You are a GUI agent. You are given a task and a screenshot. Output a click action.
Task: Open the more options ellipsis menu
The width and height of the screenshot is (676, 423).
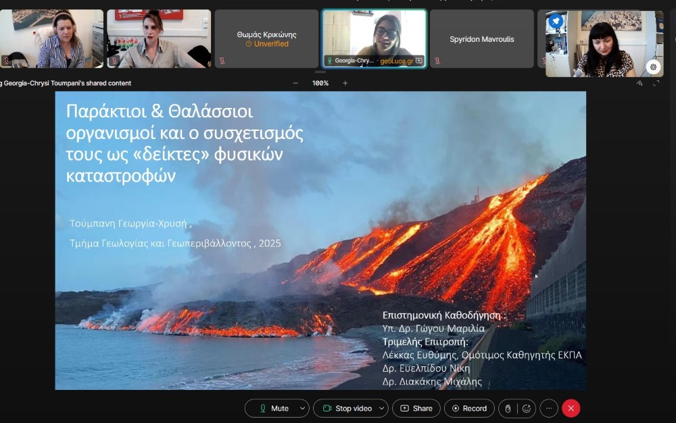(549, 408)
